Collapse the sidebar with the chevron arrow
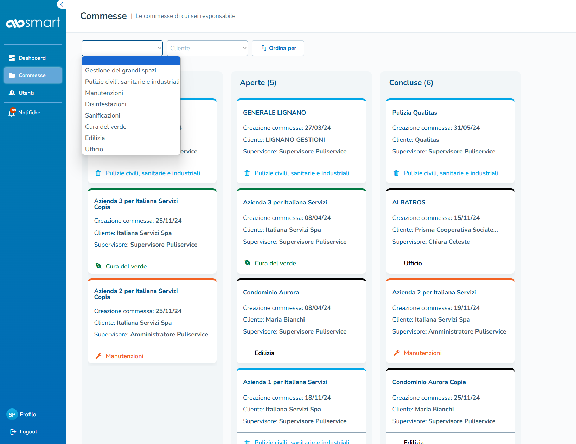The image size is (576, 444). [62, 4]
